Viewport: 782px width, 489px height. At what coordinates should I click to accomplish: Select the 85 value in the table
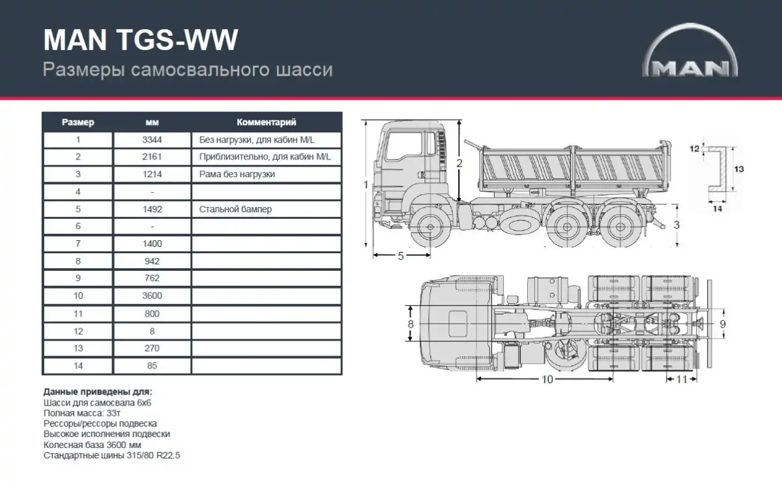point(152,366)
